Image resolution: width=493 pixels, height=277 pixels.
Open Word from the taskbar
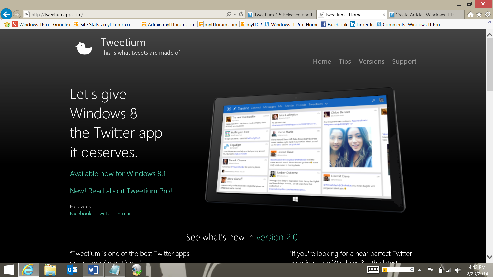point(93,270)
